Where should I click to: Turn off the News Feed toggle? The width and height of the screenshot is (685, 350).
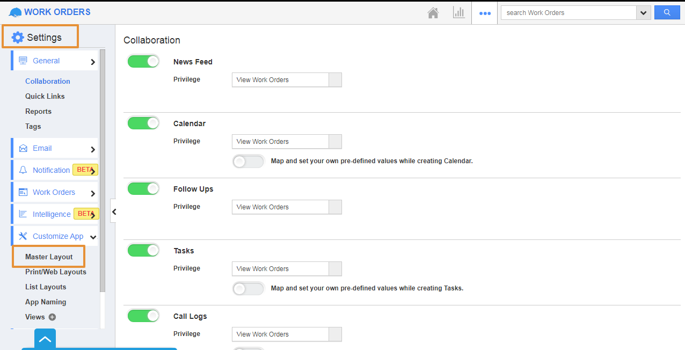click(x=143, y=61)
